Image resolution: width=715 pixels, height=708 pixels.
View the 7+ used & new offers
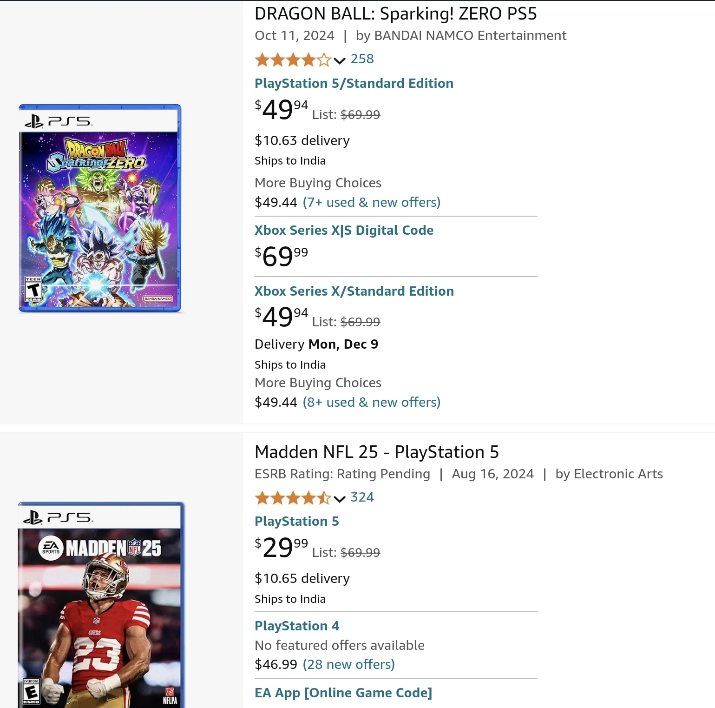(371, 203)
